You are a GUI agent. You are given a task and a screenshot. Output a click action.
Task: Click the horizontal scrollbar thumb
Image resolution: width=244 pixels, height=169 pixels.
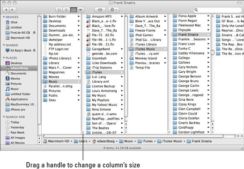(133, 136)
